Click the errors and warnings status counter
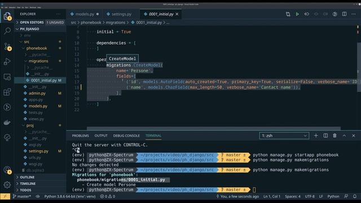 [x=108, y=196]
